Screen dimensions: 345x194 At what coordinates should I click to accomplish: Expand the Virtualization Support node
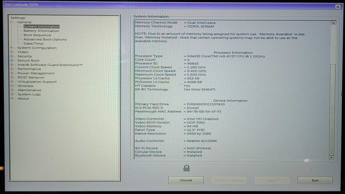click(12, 82)
